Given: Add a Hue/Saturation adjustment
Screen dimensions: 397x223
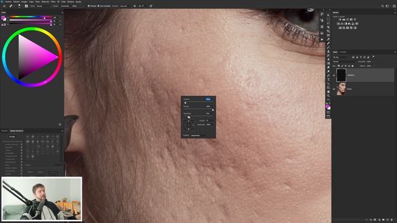Looking at the screenshot, I should click(x=338, y=24).
